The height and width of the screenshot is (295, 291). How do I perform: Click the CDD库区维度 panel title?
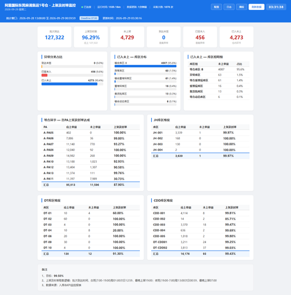tap(163, 201)
